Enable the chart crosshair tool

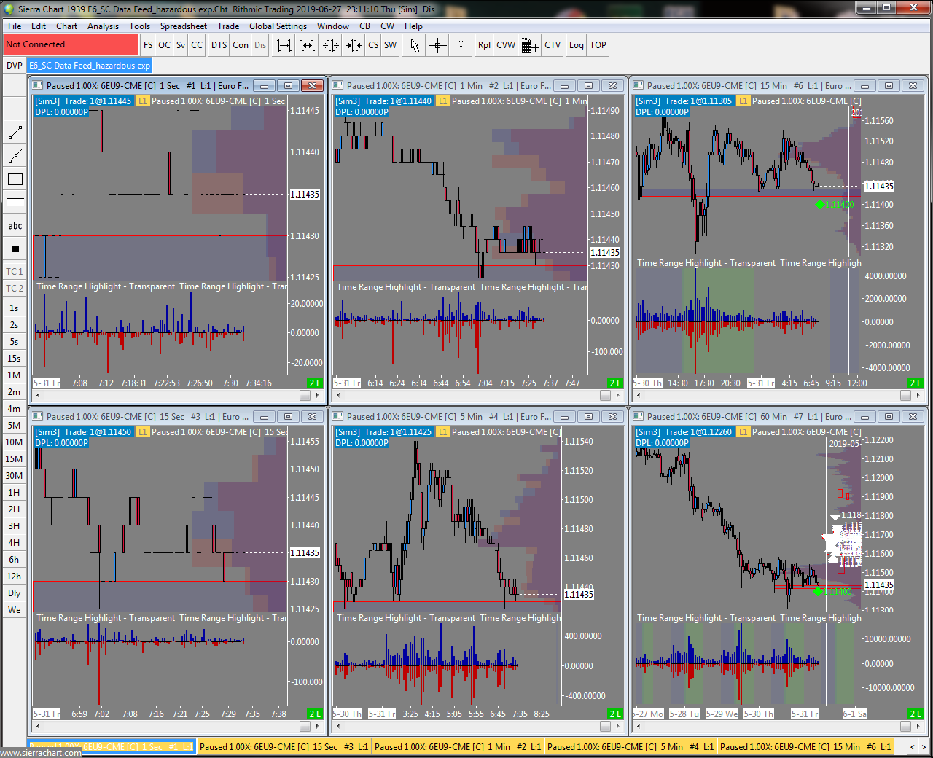point(437,45)
